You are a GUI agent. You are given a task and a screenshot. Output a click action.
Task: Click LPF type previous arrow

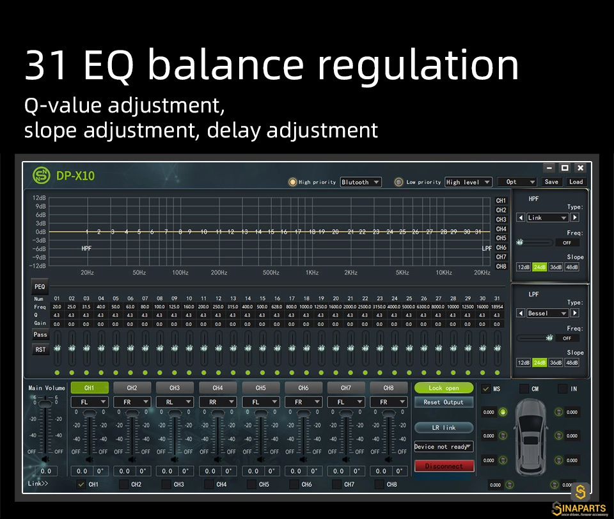point(521,313)
